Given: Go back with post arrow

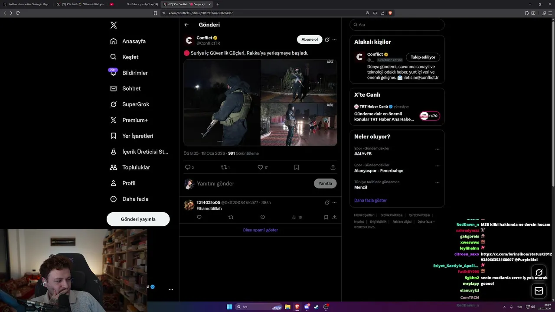Looking at the screenshot, I should coord(186,25).
